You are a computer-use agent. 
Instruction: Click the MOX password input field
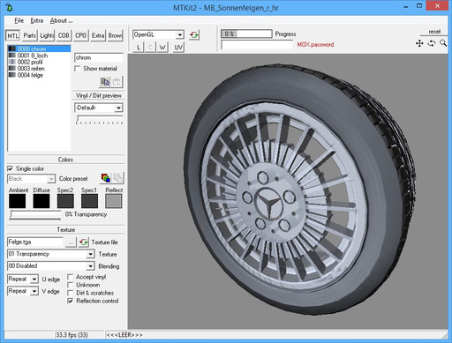(257, 45)
